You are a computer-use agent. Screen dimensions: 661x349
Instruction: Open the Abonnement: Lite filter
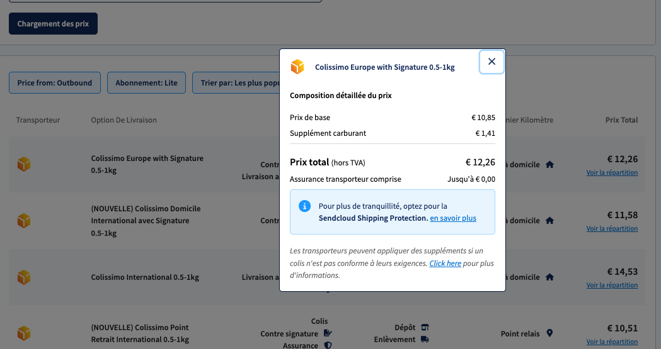point(146,83)
